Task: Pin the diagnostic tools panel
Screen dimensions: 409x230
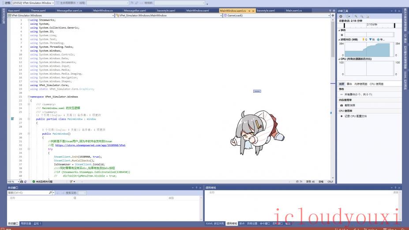Action: tap(395, 11)
